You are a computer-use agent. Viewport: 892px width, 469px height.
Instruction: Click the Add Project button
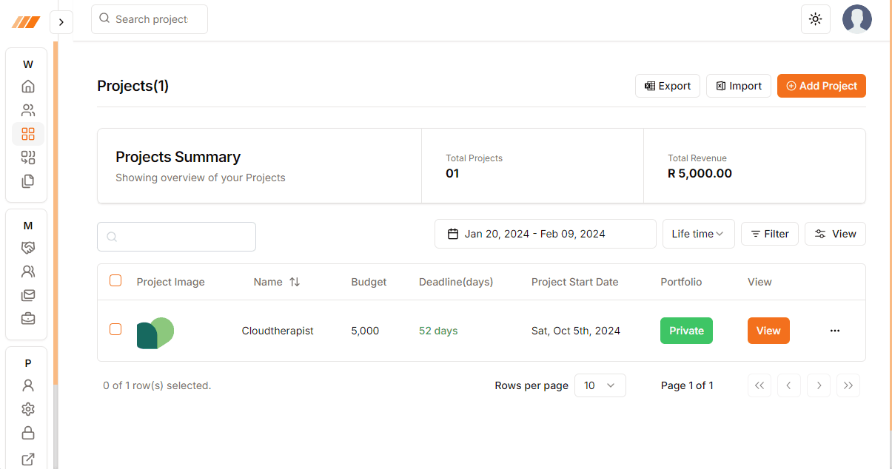pyautogui.click(x=821, y=86)
